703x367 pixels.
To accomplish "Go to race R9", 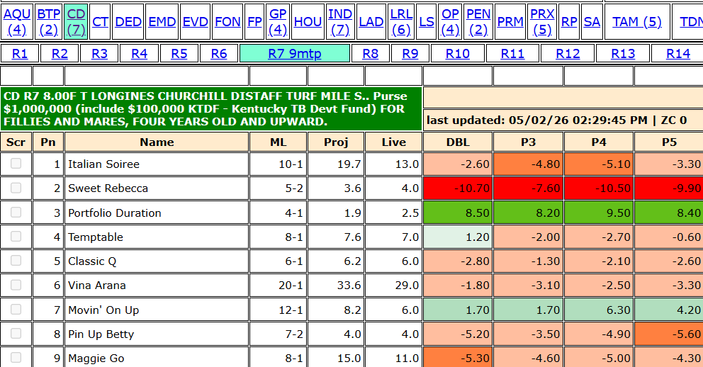I will [x=410, y=53].
